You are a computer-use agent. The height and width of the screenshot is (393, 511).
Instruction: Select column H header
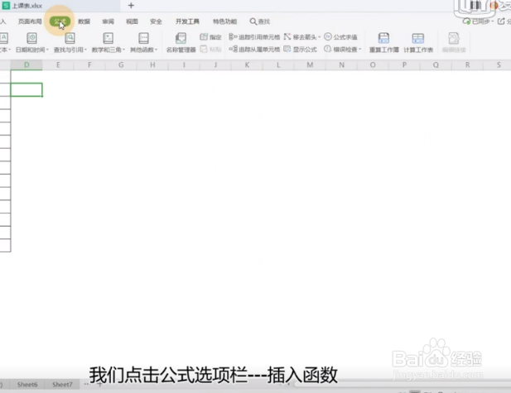pos(152,65)
